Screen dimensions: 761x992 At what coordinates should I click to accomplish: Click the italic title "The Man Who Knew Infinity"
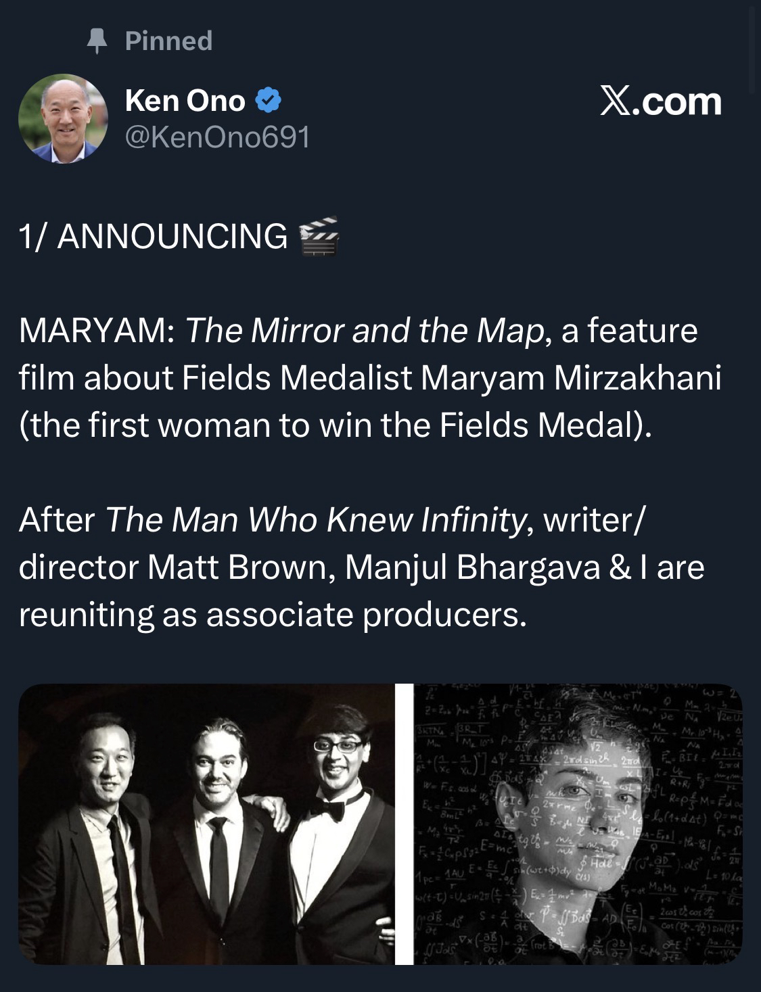pyautogui.click(x=316, y=520)
